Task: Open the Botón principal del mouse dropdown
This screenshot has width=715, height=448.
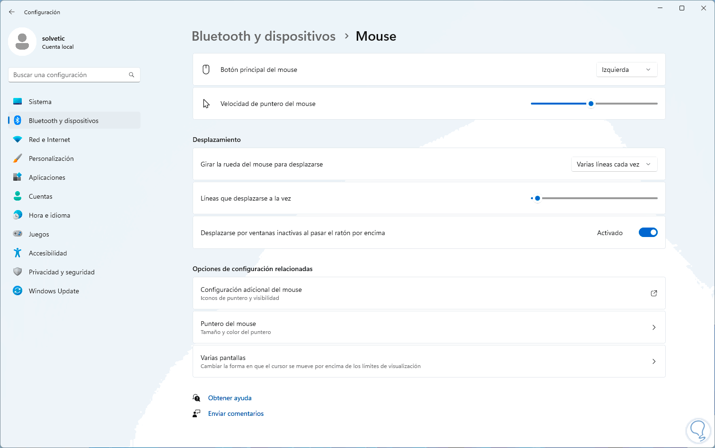Action: tap(626, 70)
